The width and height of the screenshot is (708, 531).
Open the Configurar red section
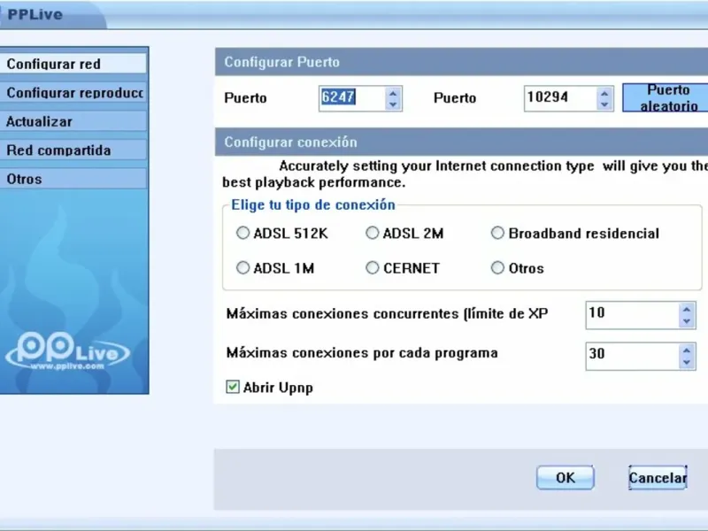(73, 64)
